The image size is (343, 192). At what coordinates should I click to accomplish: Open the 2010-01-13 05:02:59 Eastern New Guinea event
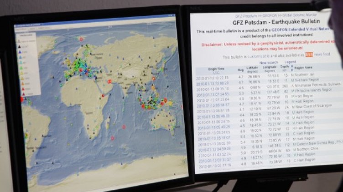213,143
